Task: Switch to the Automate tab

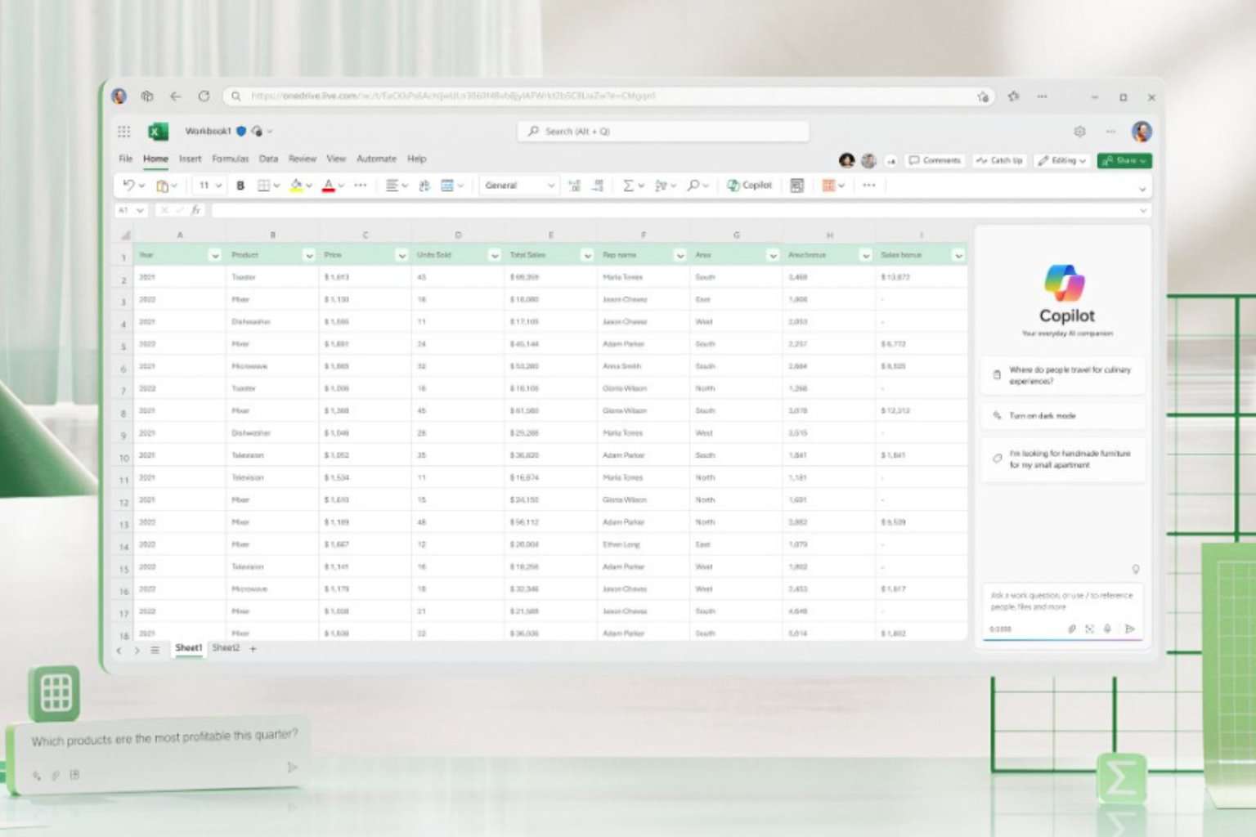Action: click(376, 159)
